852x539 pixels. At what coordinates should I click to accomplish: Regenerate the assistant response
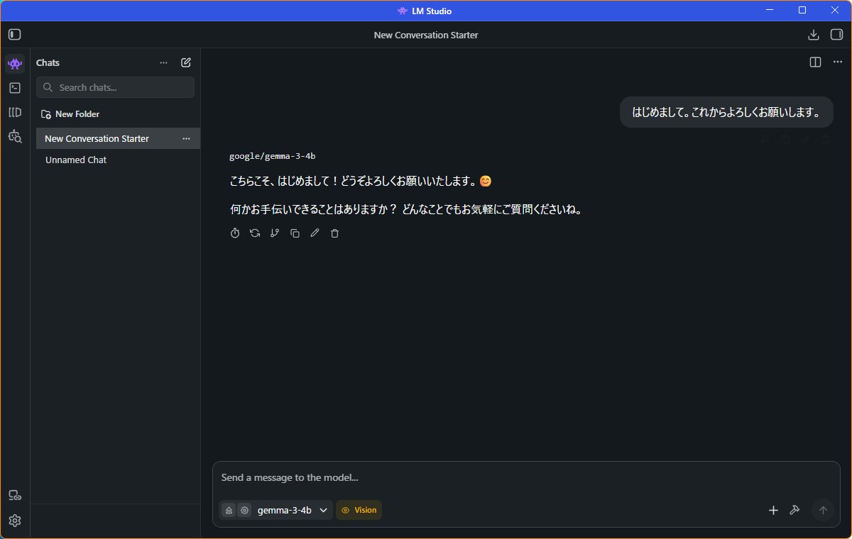tap(255, 233)
